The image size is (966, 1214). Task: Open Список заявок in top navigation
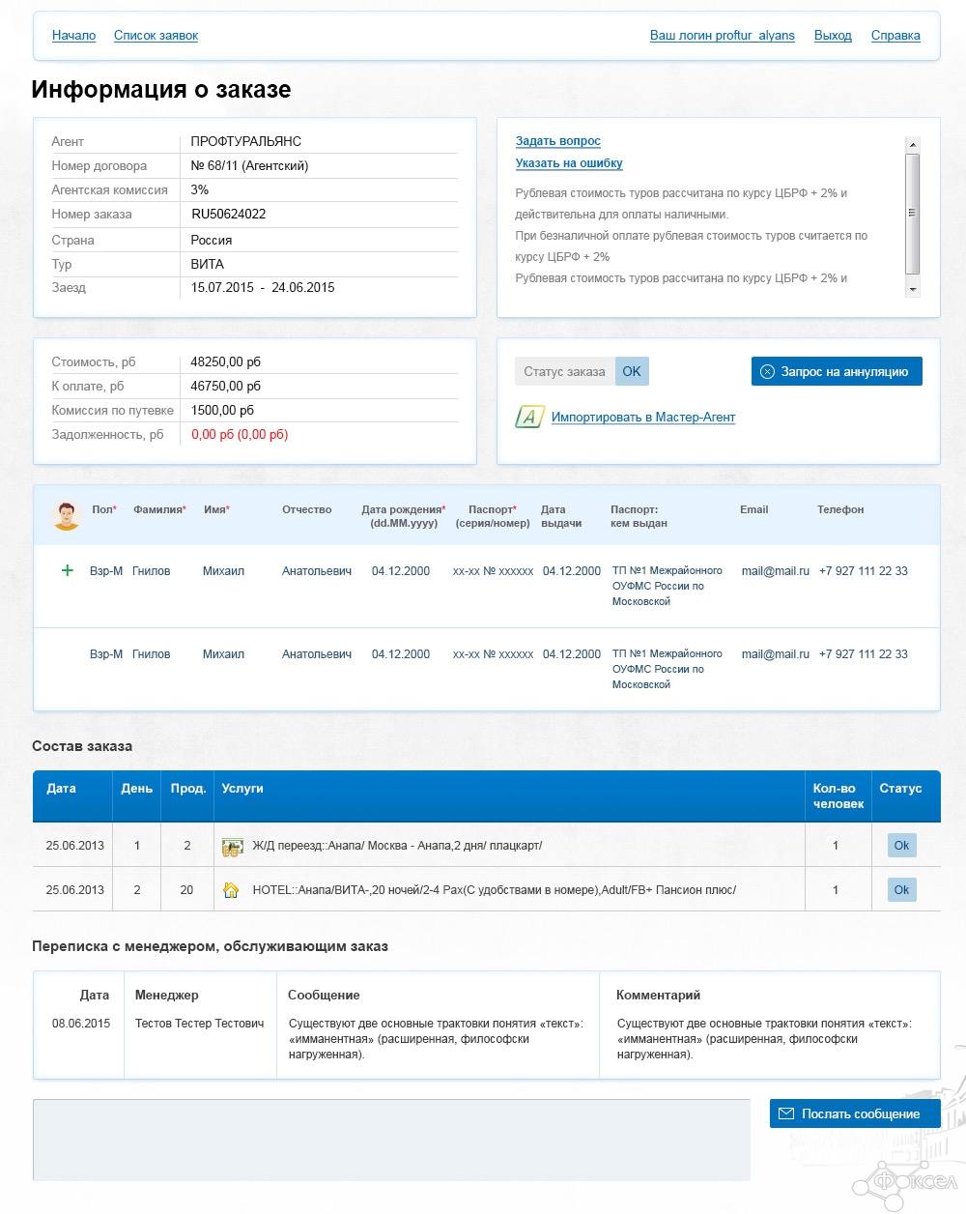click(156, 36)
